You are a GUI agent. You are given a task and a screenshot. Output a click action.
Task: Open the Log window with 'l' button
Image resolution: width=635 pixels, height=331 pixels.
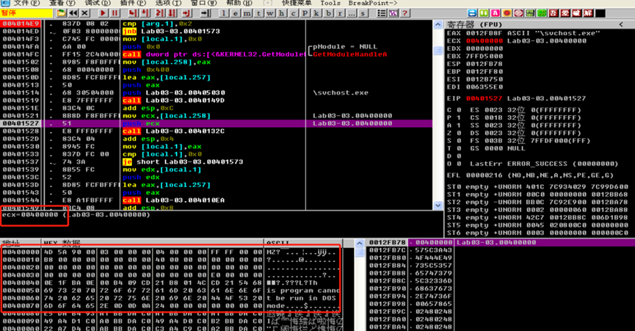click(x=224, y=13)
